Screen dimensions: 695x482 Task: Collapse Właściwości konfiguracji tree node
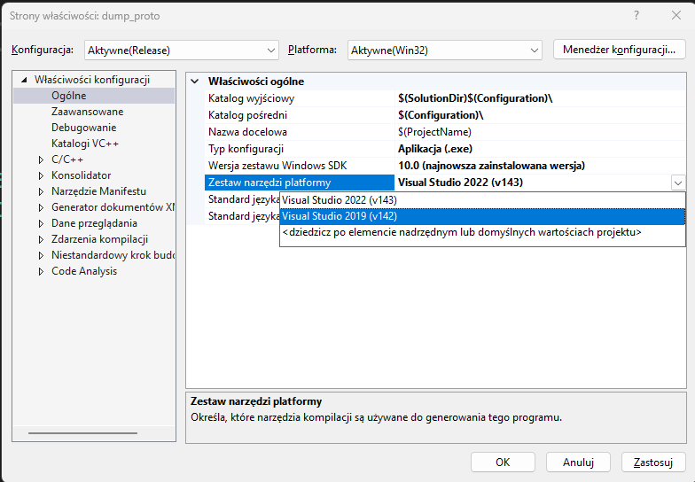coord(24,80)
